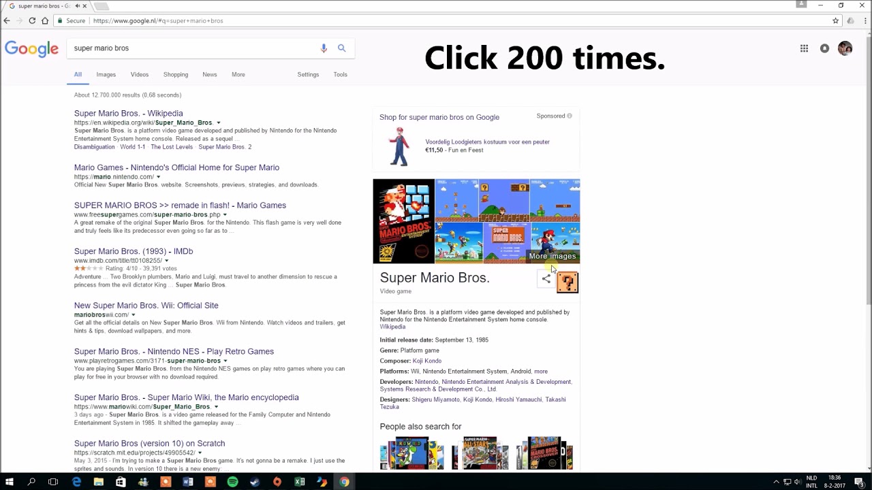The width and height of the screenshot is (872, 490).
Task: Open the volume control in system tray
Action: (x=797, y=482)
